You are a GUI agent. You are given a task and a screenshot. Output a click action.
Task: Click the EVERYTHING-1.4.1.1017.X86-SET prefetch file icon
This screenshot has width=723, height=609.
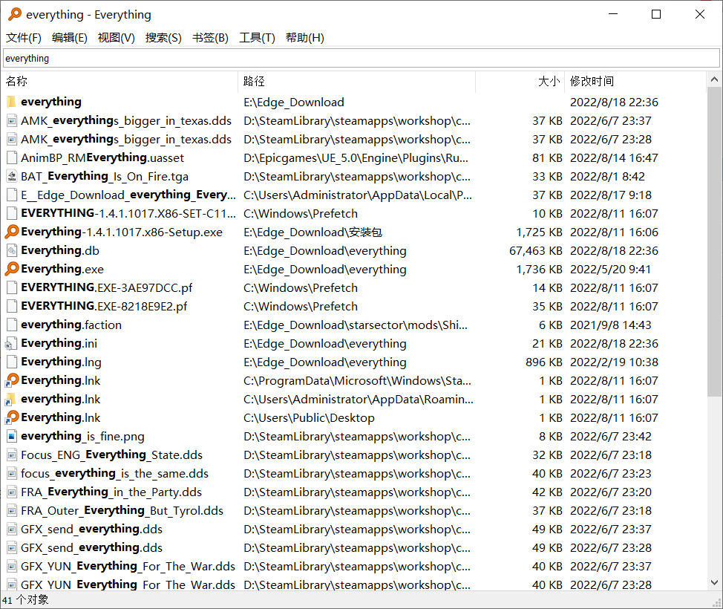coord(12,214)
